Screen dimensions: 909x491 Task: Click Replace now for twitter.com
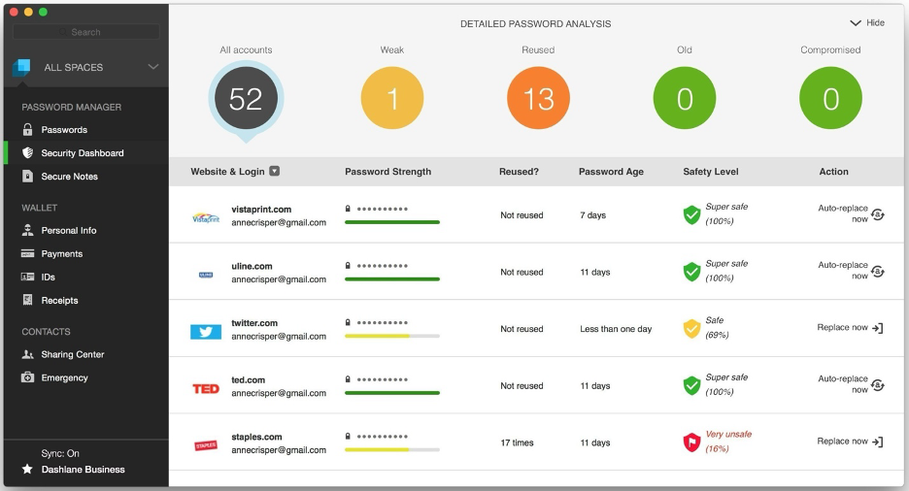(x=842, y=327)
